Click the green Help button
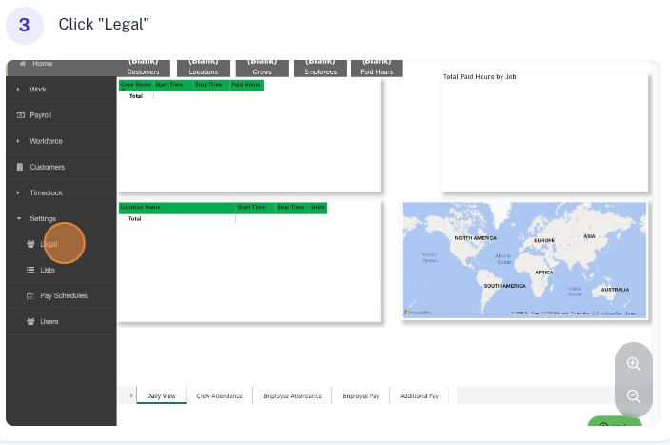Image resolution: width=670 pixels, height=445 pixels. [x=614, y=423]
